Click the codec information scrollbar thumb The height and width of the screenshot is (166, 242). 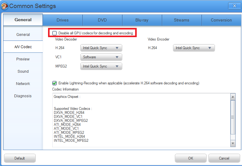233,117
